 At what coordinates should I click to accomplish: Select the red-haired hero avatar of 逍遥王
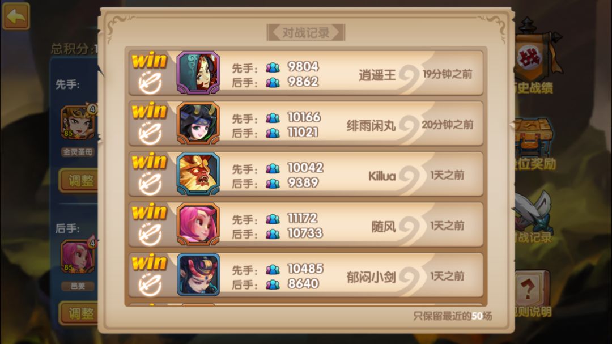(198, 73)
